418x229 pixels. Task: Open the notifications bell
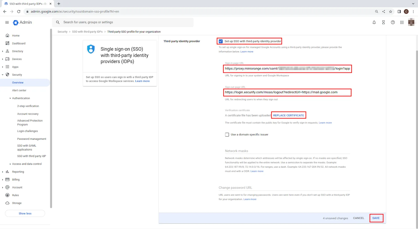[x=374, y=22]
